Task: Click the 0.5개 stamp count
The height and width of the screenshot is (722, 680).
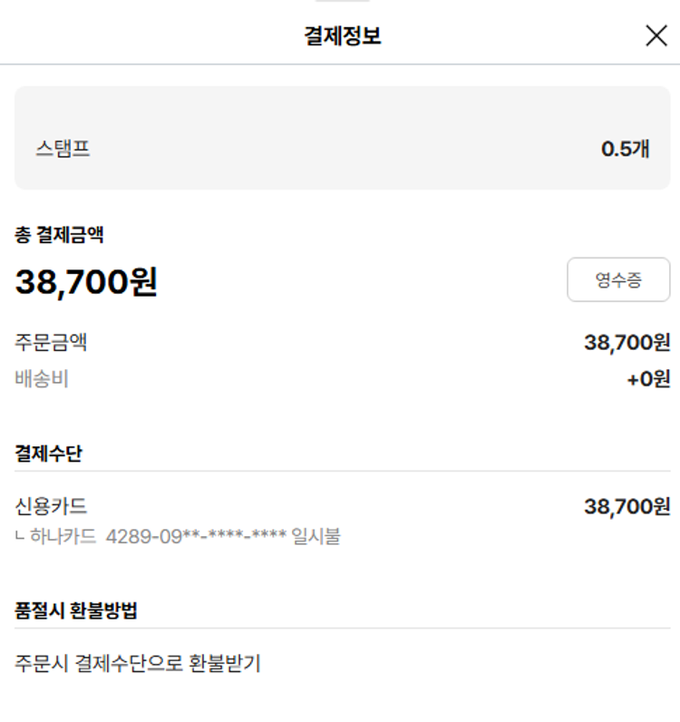Action: click(625, 149)
